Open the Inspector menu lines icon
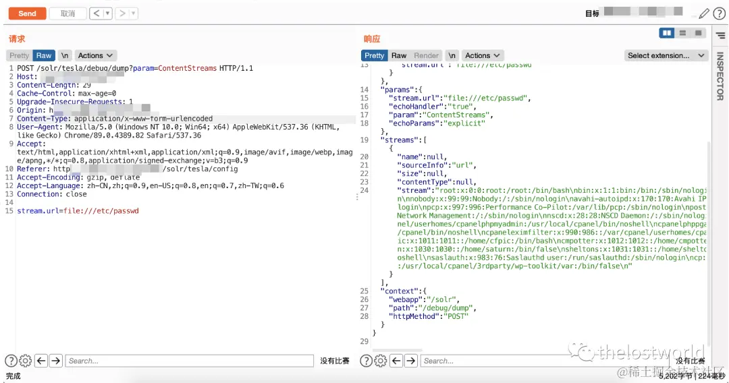Screen dimensions: 729x383 [721, 35]
